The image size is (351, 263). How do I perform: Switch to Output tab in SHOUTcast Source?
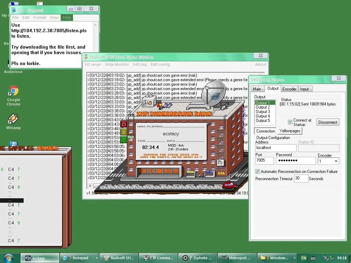[x=273, y=88]
